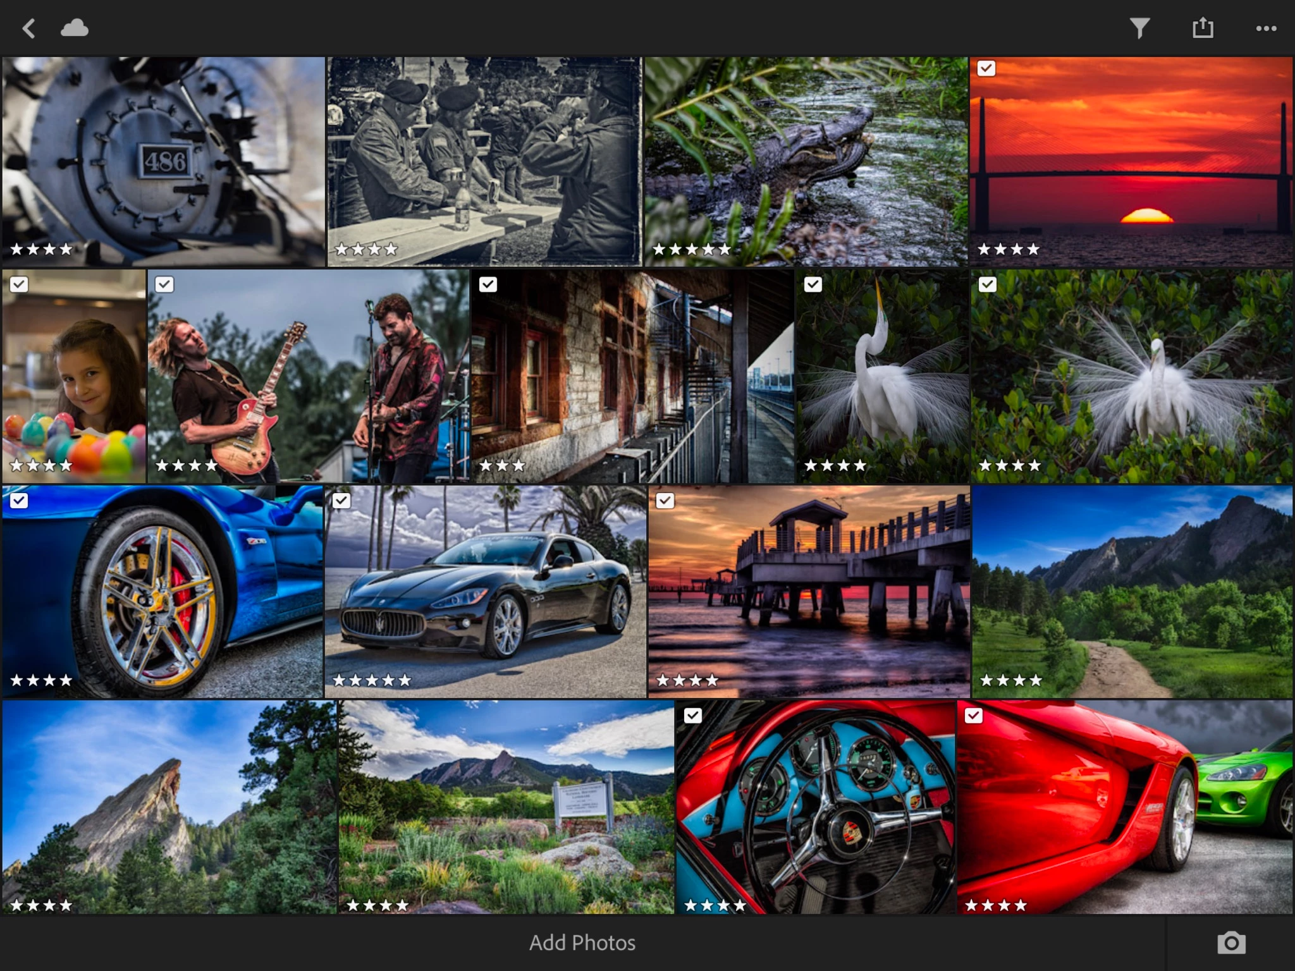Launch the camera from bottom bar
This screenshot has width=1295, height=971.
[x=1231, y=943]
